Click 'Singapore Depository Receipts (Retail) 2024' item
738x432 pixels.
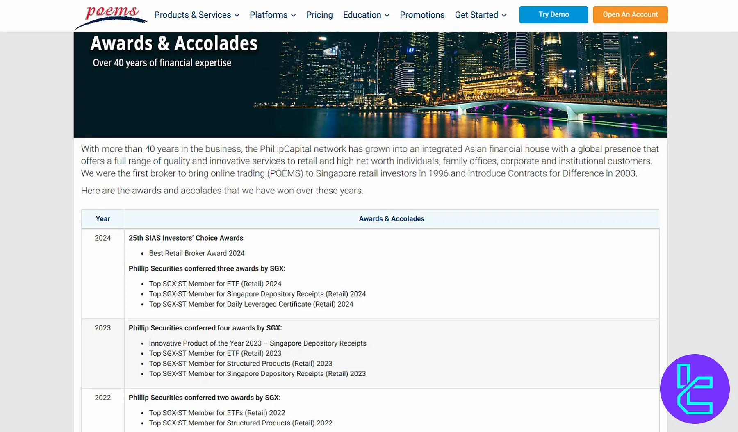point(257,294)
